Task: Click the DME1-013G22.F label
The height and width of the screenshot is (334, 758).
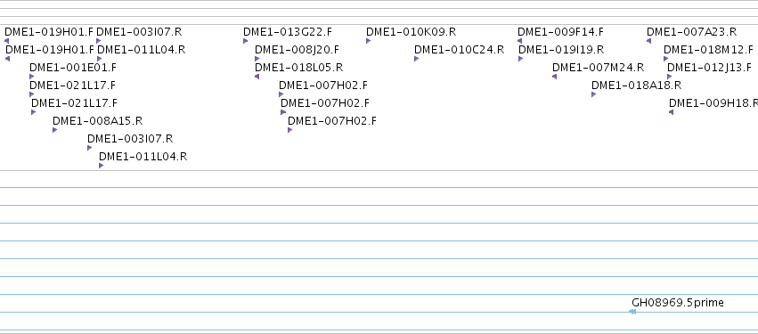Action: [x=288, y=32]
